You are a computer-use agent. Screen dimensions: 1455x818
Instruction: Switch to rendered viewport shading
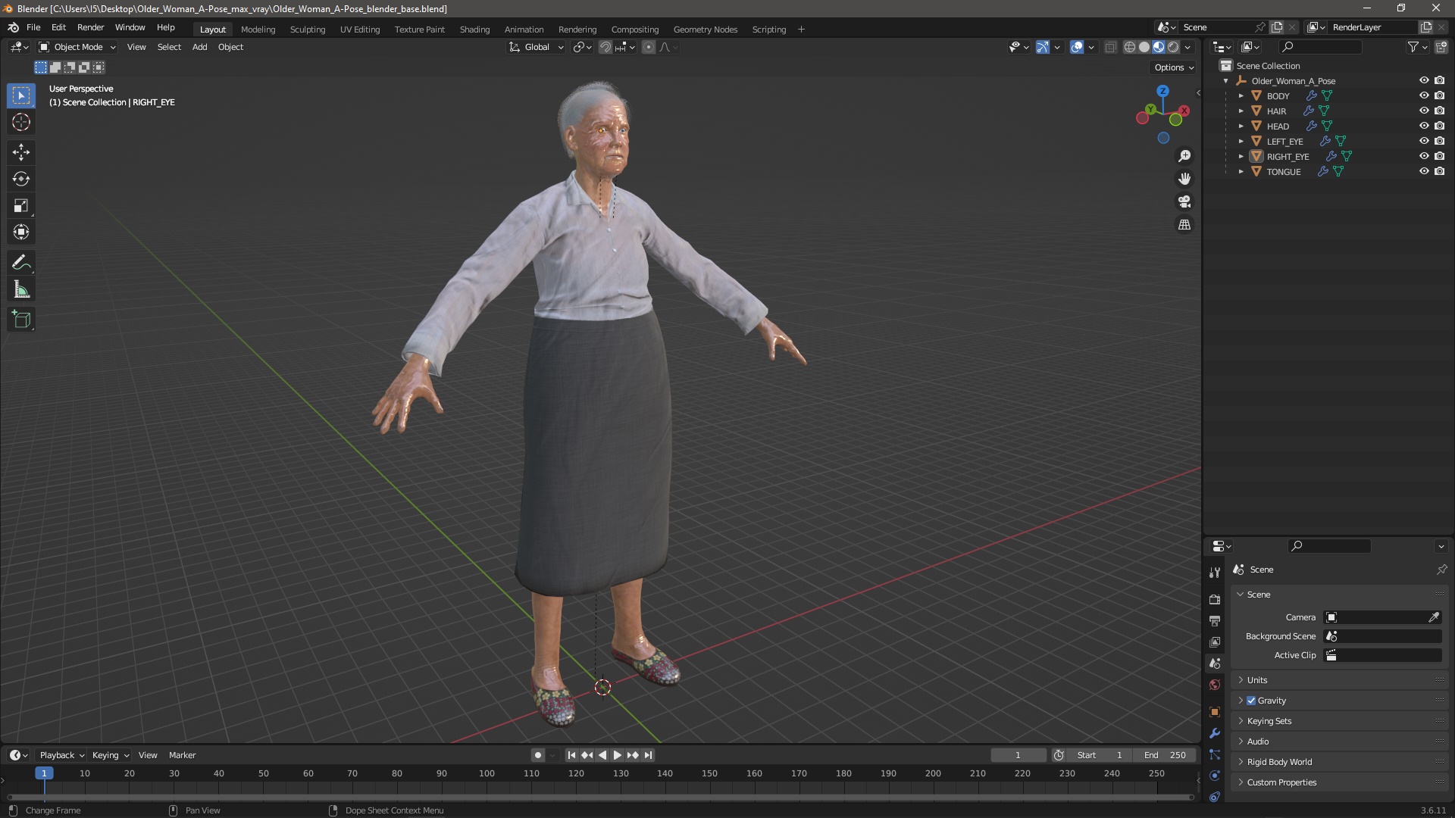tap(1173, 47)
